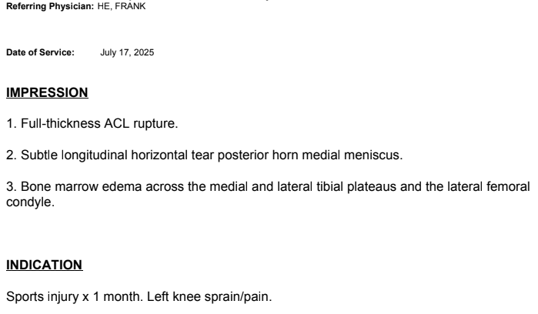Click the word Subtle in finding two

(x=39, y=155)
